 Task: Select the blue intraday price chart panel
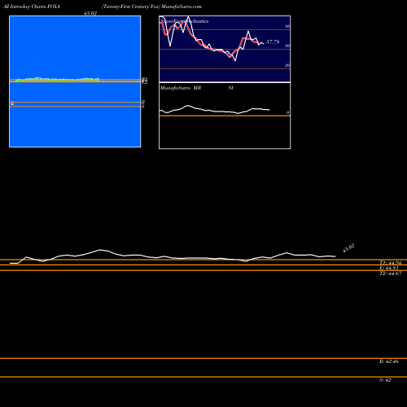[75, 81]
